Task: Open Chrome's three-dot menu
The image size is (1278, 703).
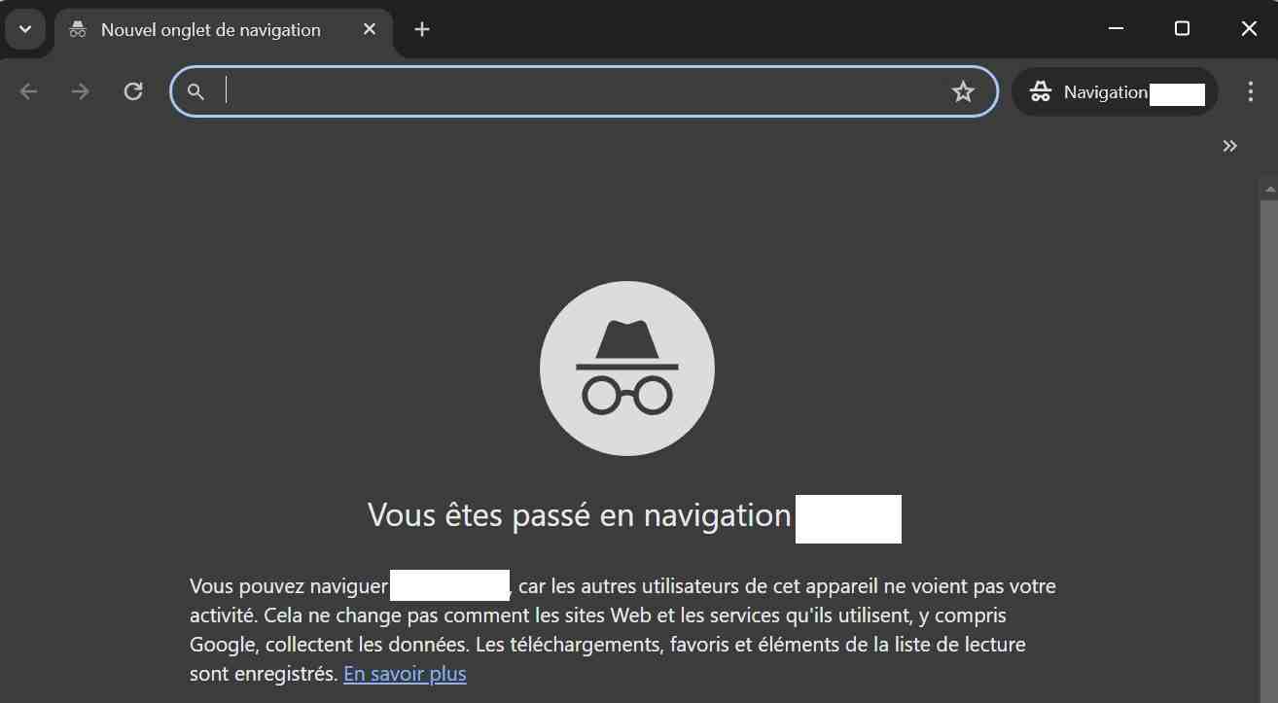Action: pos(1251,91)
